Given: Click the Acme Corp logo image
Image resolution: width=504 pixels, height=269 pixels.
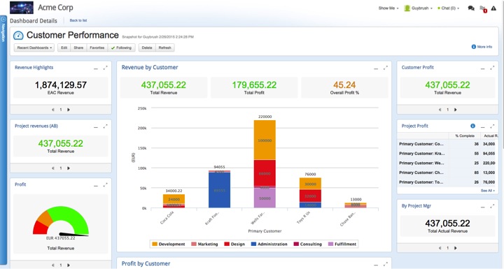Looking at the screenshot, I should coord(22,8).
